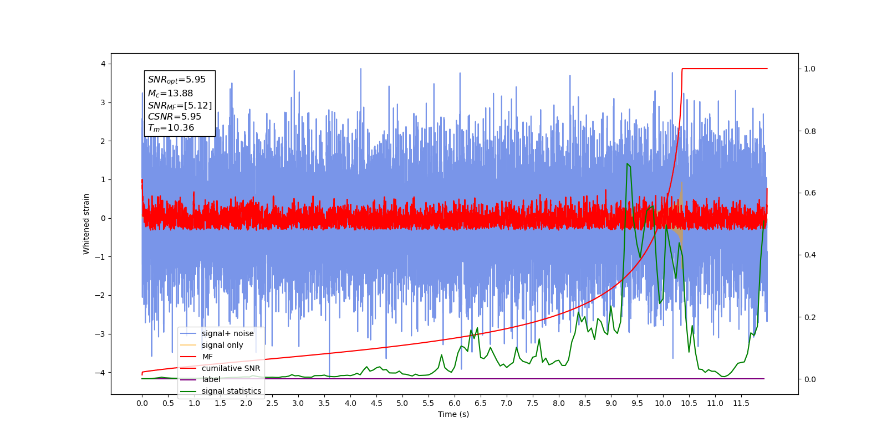Click the 8.5 tick label on the time axis
The width and height of the screenshot is (887, 443).
click(x=585, y=403)
